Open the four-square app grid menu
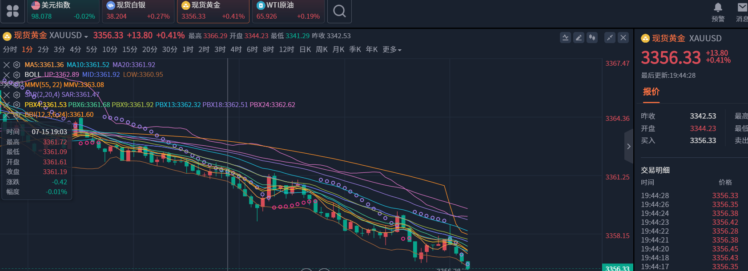 tap(12, 11)
